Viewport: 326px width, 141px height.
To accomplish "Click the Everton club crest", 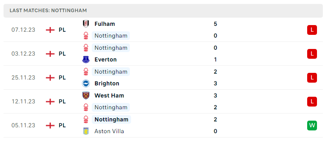I will coord(86,60).
